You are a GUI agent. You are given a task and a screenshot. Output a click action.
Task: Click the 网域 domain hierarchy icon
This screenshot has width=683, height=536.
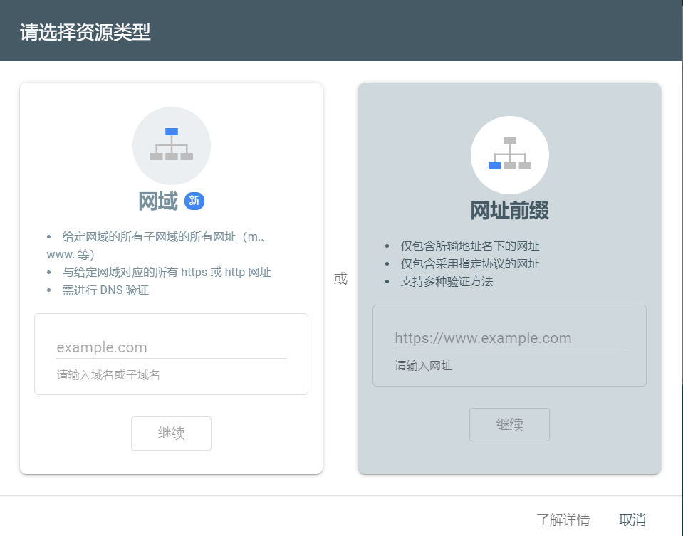pyautogui.click(x=171, y=145)
